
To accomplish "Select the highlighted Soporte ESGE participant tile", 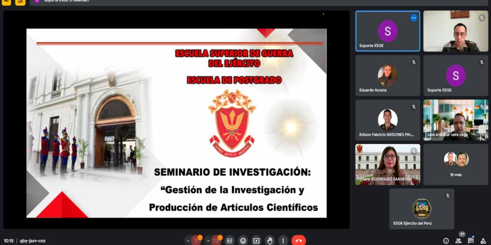I will 388,31.
